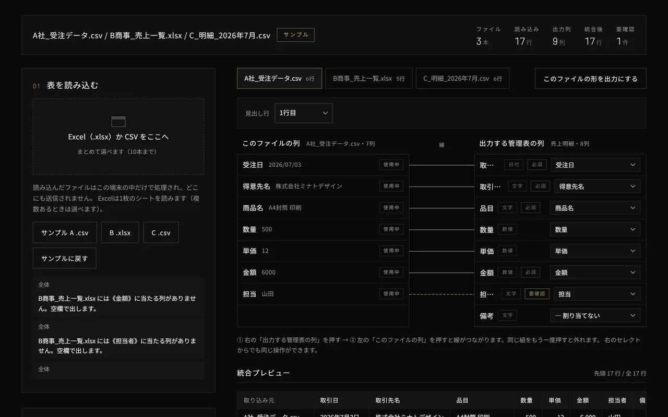
Task: Open the output mapping dropdown set to 得意先名
Action: tap(598, 186)
